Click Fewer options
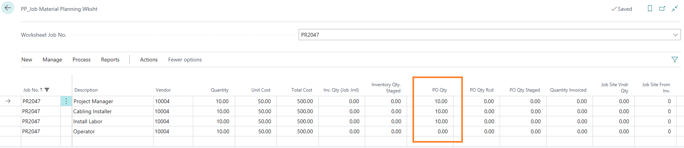The width and height of the screenshot is (684, 148). (x=185, y=60)
